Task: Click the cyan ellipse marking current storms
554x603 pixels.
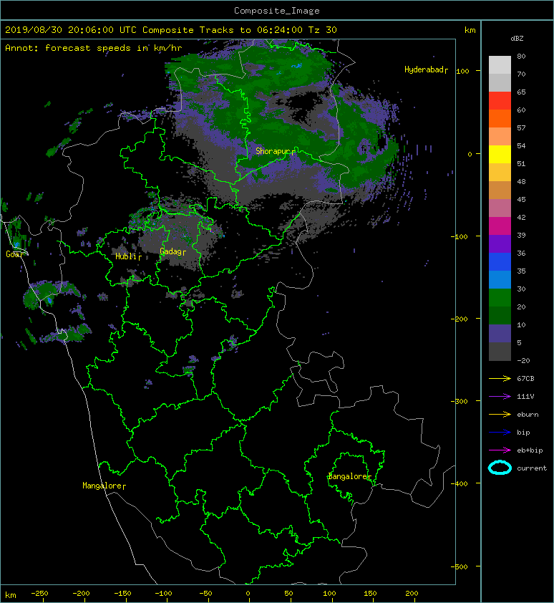Action: tap(500, 468)
